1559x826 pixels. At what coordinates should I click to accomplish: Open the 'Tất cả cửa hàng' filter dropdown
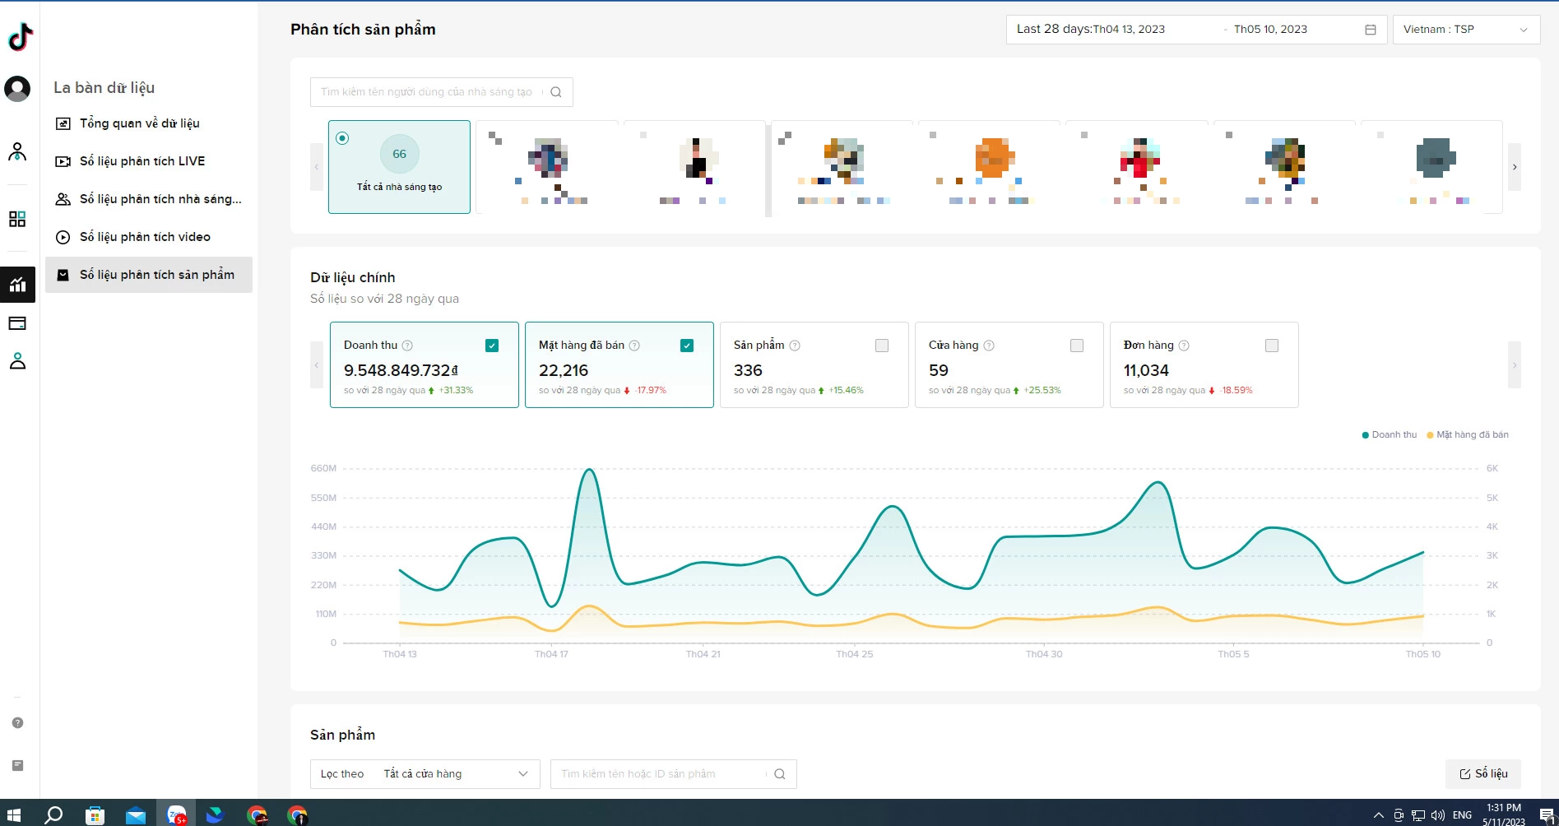[425, 774]
